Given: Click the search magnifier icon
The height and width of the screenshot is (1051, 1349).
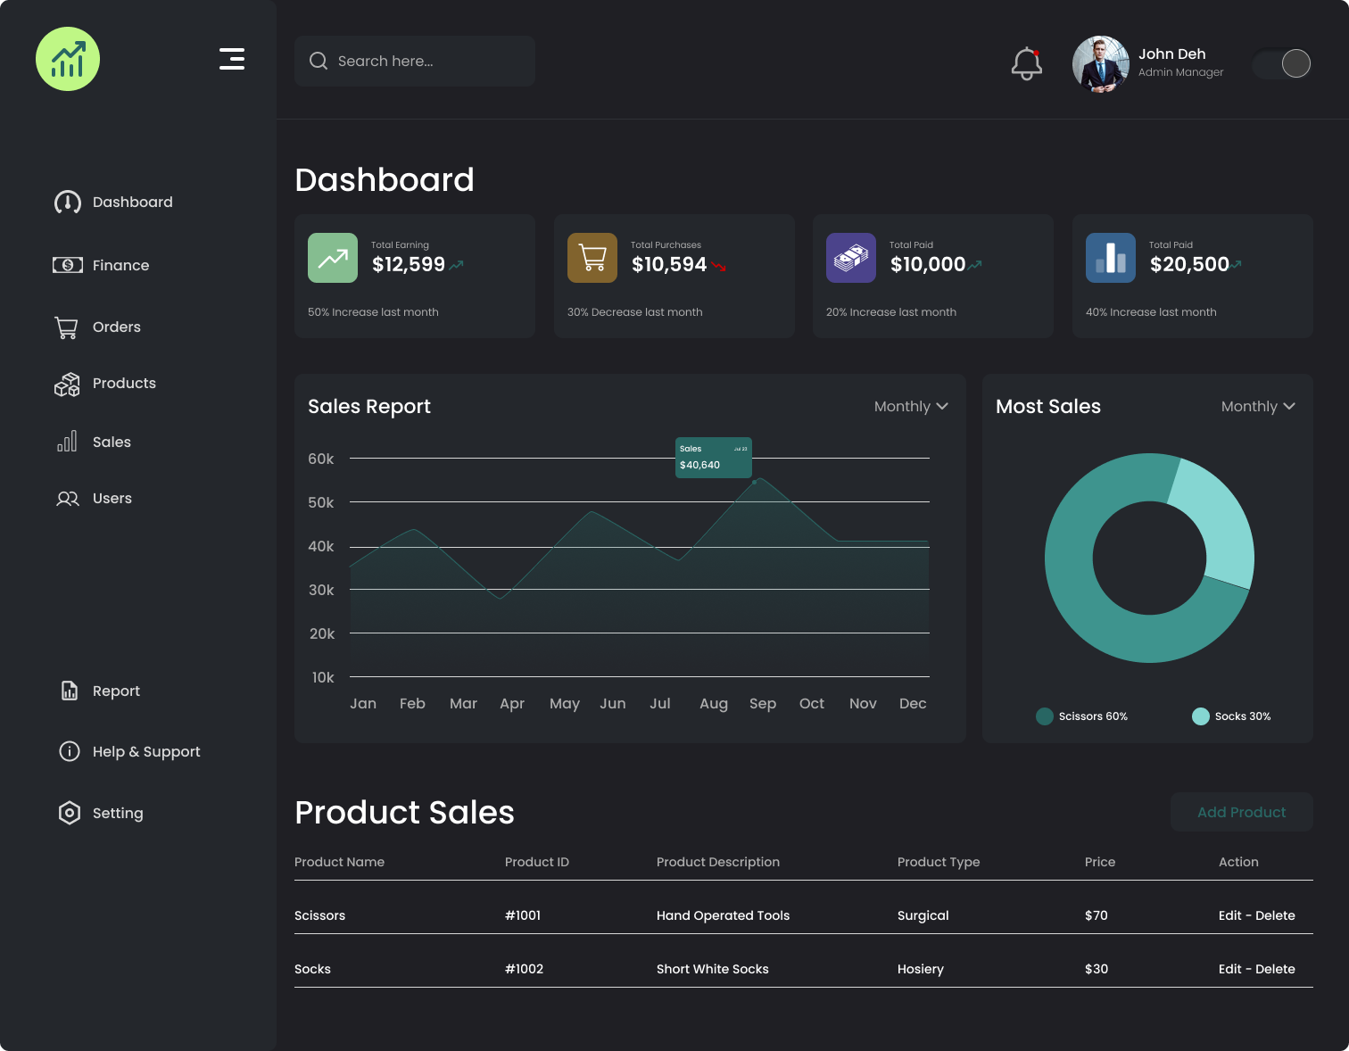Looking at the screenshot, I should tap(319, 61).
